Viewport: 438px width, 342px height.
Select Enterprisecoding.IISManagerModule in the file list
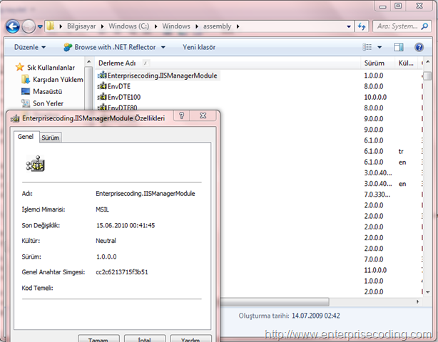pyautogui.click(x=162, y=76)
